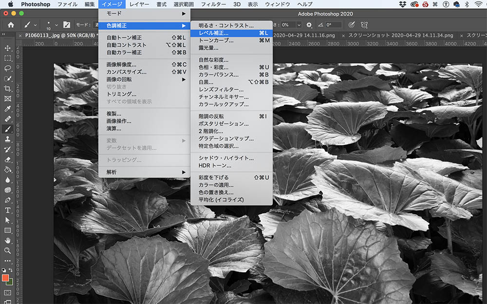Image resolution: width=487 pixels, height=304 pixels.
Task: Select the Move tool
Action: point(8,48)
